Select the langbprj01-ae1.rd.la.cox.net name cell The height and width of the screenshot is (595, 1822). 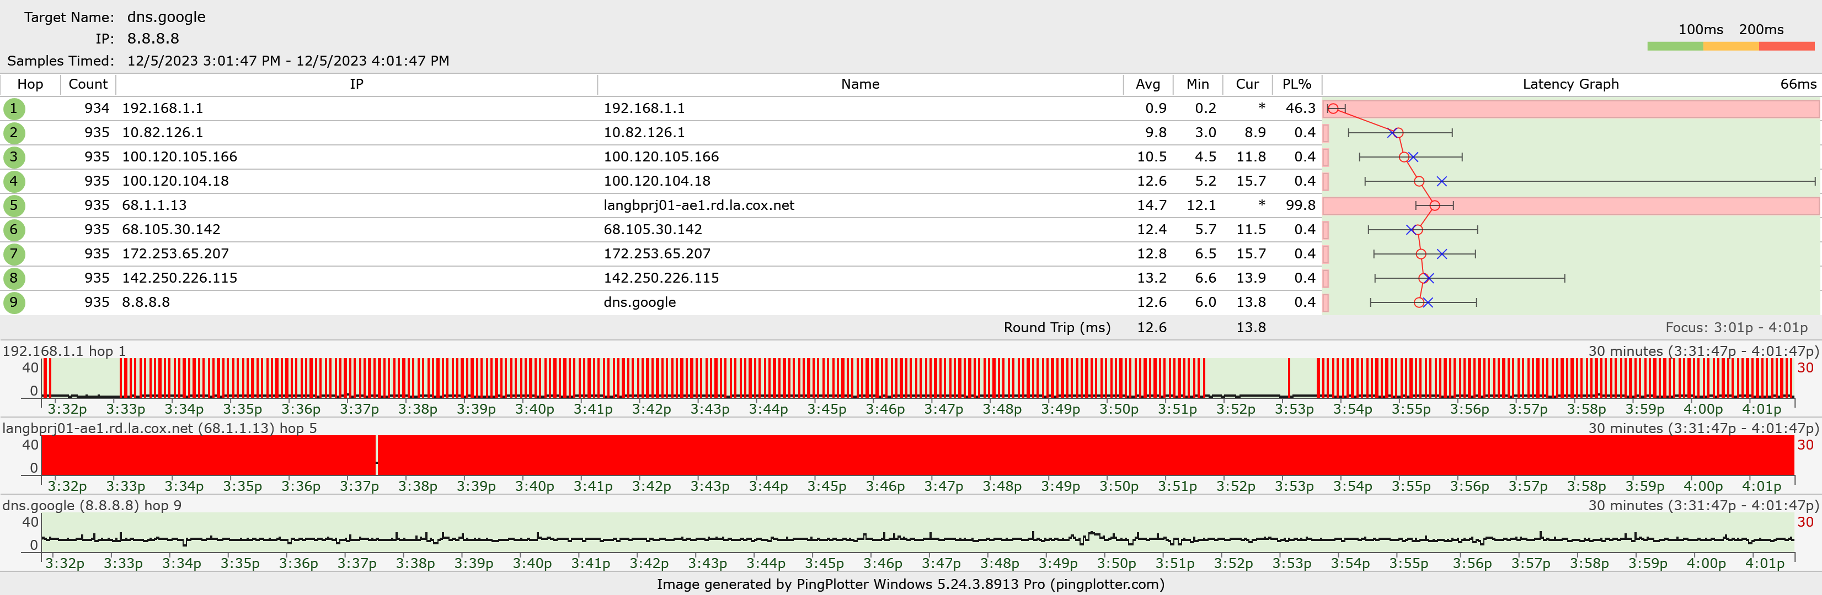tap(698, 205)
